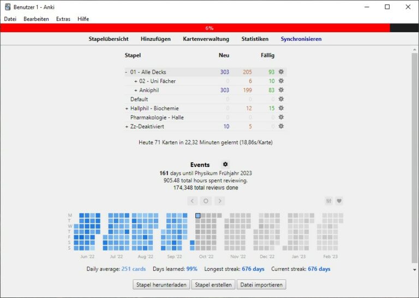Image resolution: width=419 pixels, height=298 pixels.
Task: Click Days learned 99% value
Action: [x=192, y=269]
